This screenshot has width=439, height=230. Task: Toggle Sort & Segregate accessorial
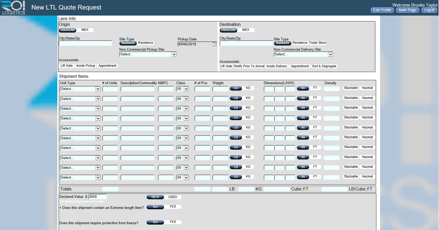pyautogui.click(x=324, y=66)
